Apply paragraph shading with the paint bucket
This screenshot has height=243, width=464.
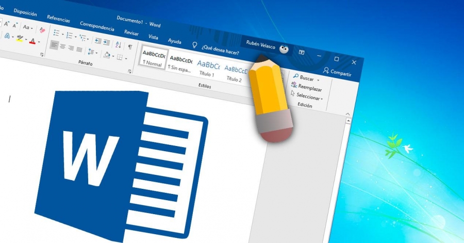[x=107, y=55]
